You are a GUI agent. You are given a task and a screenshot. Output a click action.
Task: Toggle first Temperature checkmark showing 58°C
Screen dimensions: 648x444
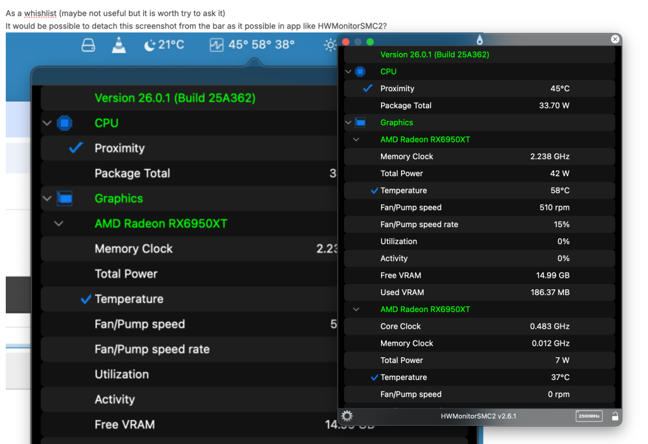coord(375,191)
